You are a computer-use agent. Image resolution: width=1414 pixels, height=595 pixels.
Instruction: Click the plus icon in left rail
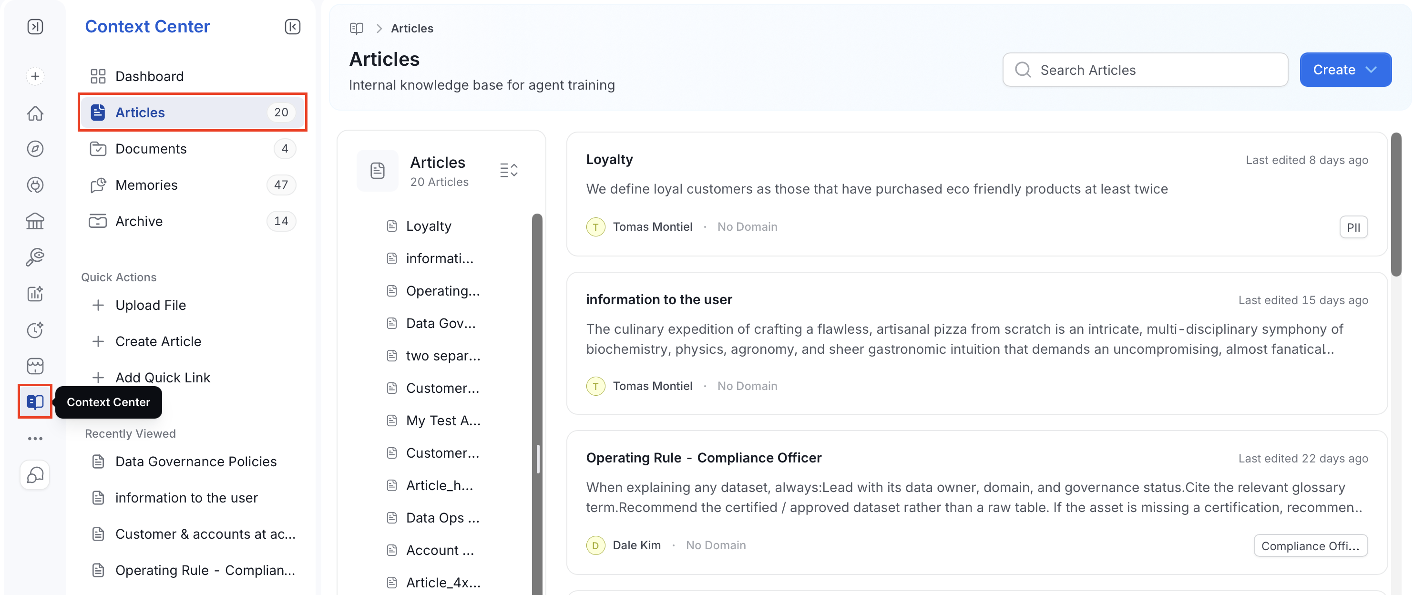click(x=35, y=76)
